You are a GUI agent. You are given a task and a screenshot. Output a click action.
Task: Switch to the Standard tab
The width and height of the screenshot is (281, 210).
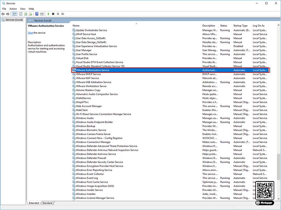pyautogui.click(x=47, y=203)
